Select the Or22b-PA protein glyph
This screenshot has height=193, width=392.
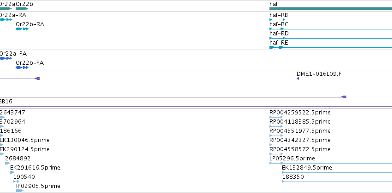(x=22, y=68)
